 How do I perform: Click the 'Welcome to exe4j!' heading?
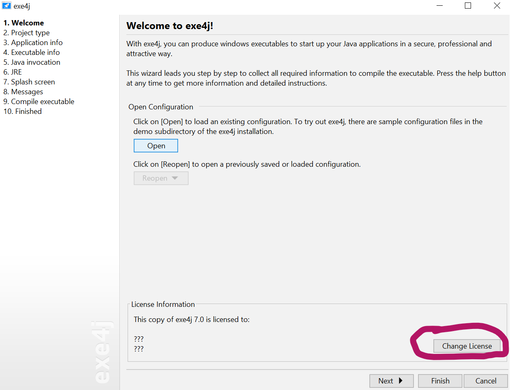[x=170, y=26]
